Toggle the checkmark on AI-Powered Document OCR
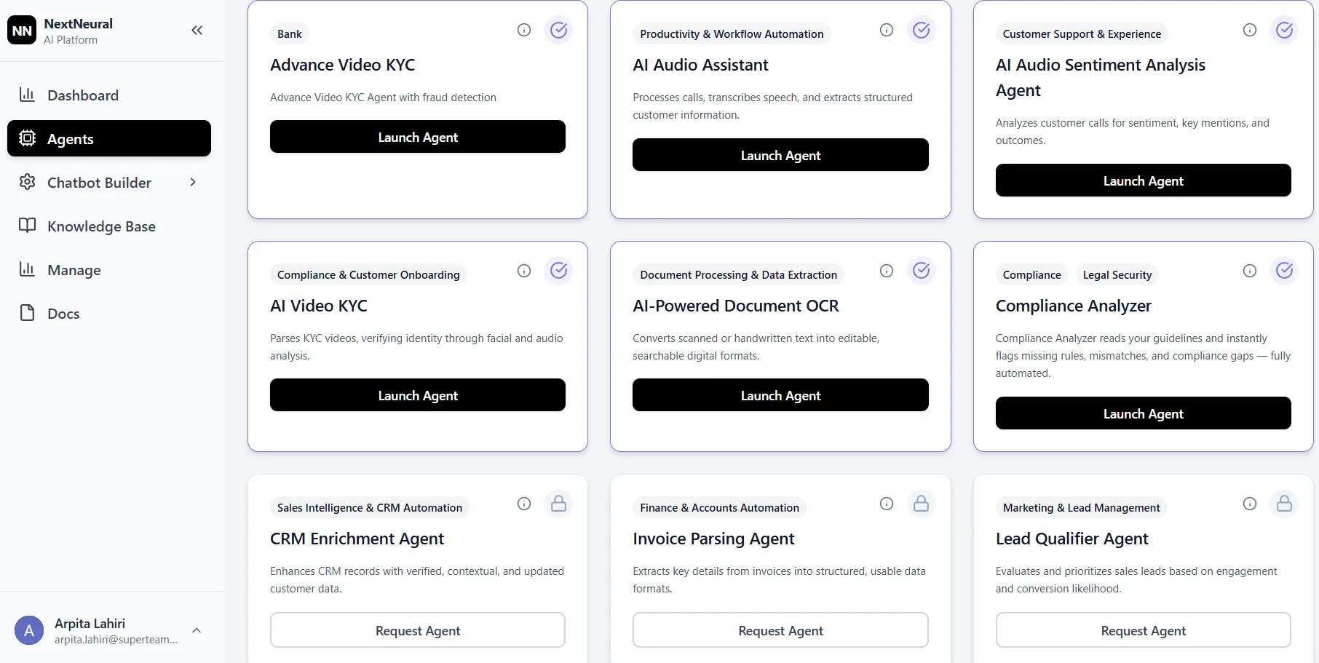Screen dimensions: 1319x663 pyautogui.click(x=921, y=270)
